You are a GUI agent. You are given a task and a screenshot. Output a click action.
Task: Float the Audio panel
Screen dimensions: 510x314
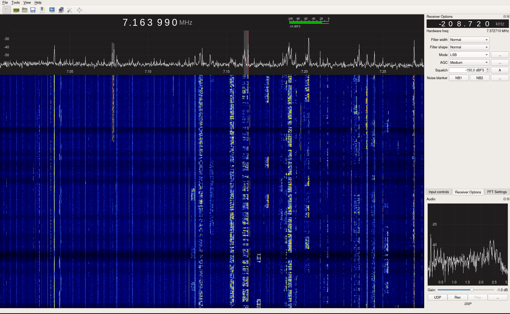point(504,199)
